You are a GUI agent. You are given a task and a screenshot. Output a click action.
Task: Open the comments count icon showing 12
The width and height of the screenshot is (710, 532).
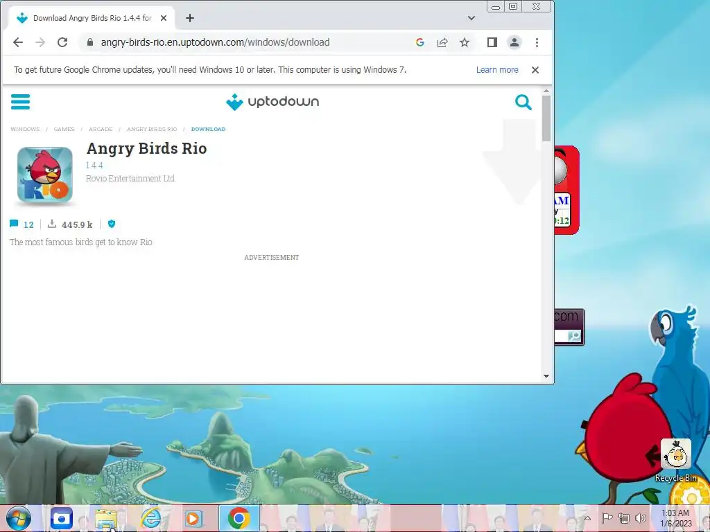coord(14,224)
